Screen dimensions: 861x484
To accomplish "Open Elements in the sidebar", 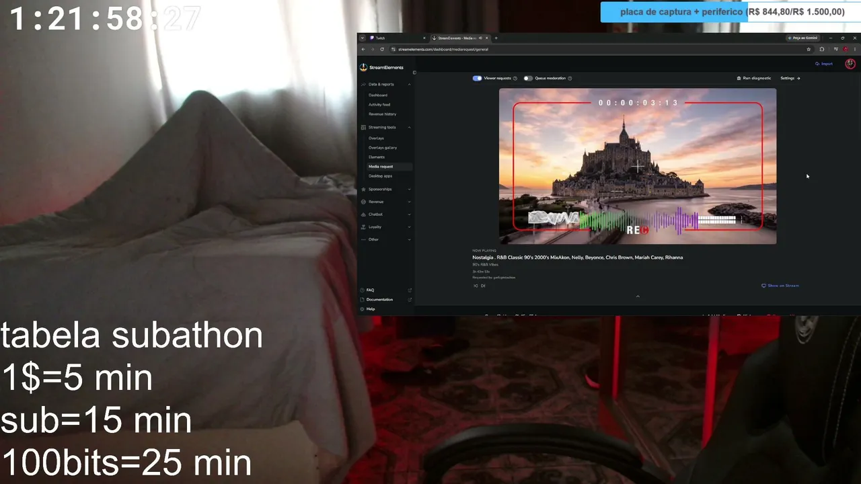I will (x=377, y=157).
